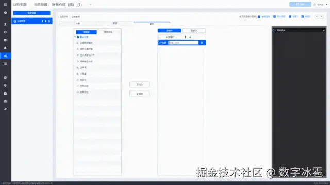Click the left small square button beside the checkboxes

point(317,17)
